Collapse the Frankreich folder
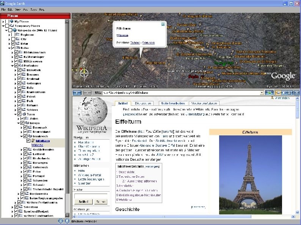Image resolution: width=301 pixels, height=225 pixels. coord(22,137)
